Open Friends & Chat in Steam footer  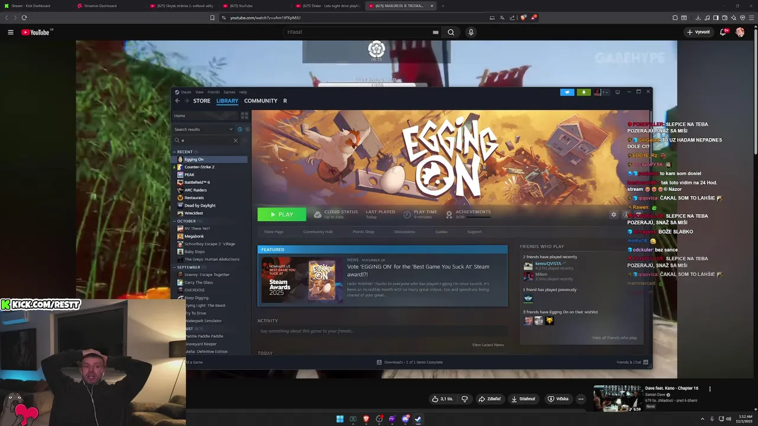click(632, 362)
